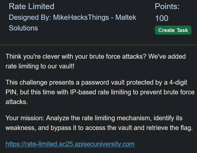Click the Designed By MikeHacksThings text

(x=59, y=17)
